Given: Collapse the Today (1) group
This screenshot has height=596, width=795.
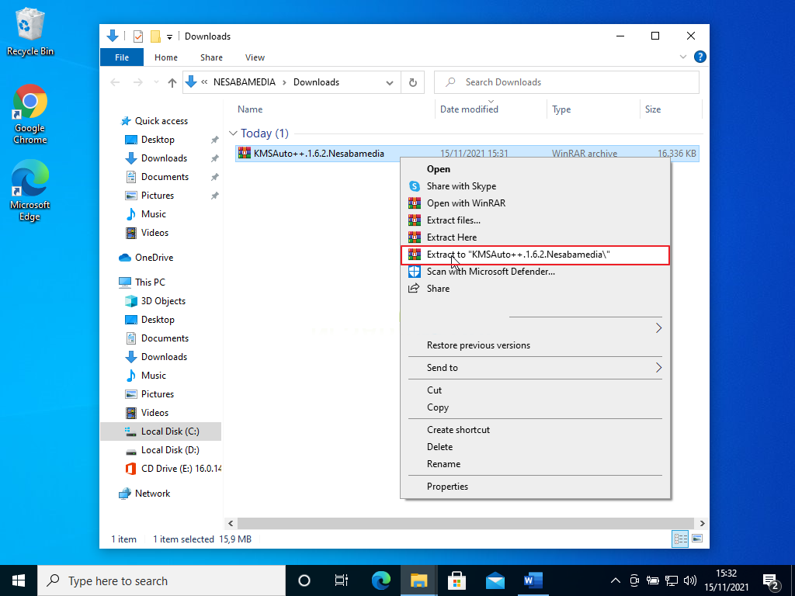Looking at the screenshot, I should 233,133.
